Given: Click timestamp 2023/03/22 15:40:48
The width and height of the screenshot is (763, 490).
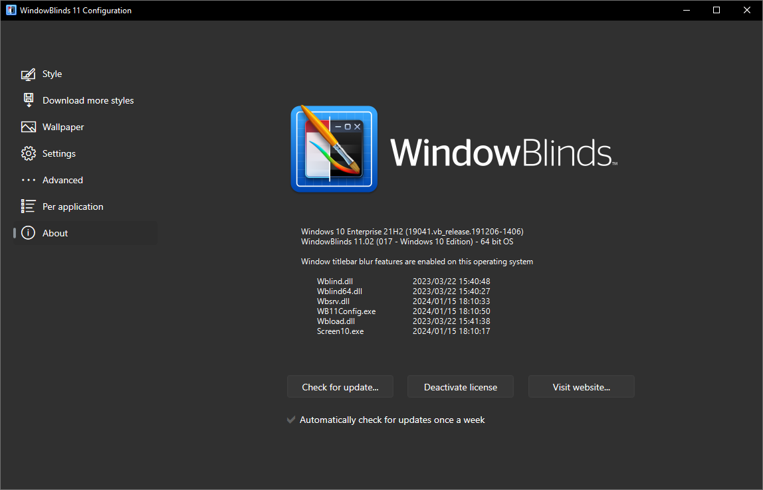Looking at the screenshot, I should [451, 282].
